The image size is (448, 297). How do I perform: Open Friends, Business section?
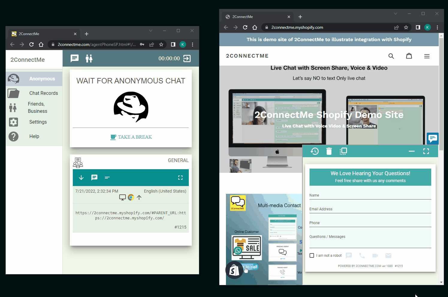pos(34,107)
